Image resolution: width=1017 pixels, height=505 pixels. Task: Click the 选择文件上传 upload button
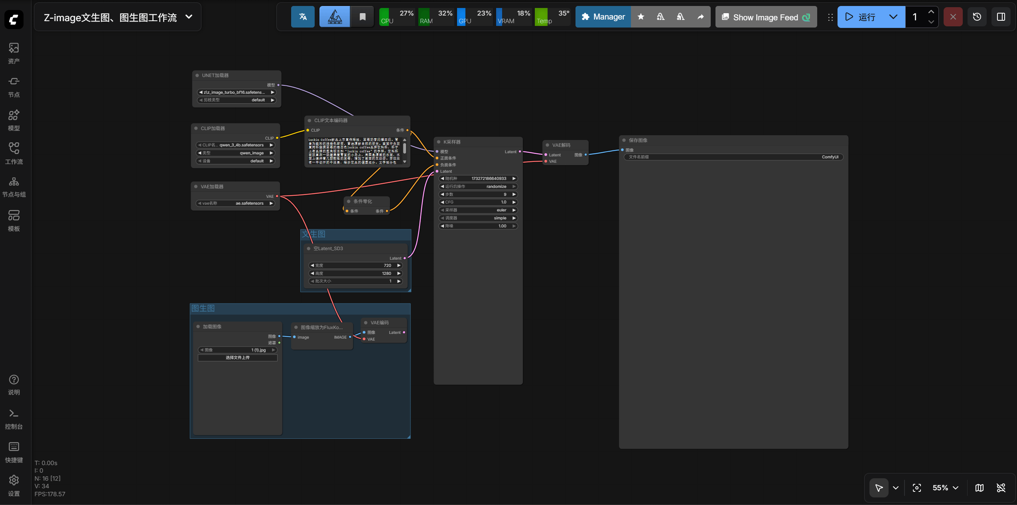[237, 357]
